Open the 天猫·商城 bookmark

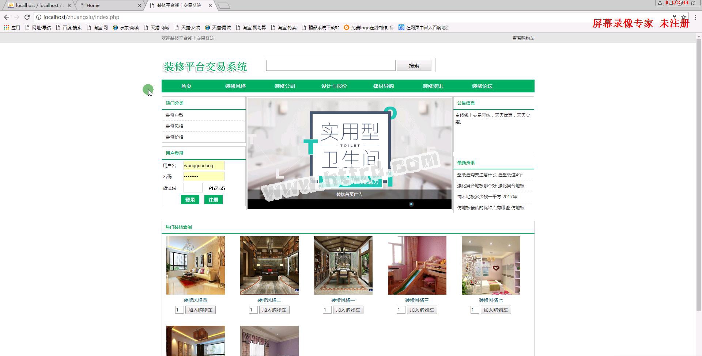pyautogui.click(x=156, y=27)
